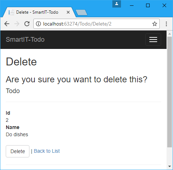Reload the current page
Image resolution: width=173 pixels, height=170 pixels.
tap(27, 24)
